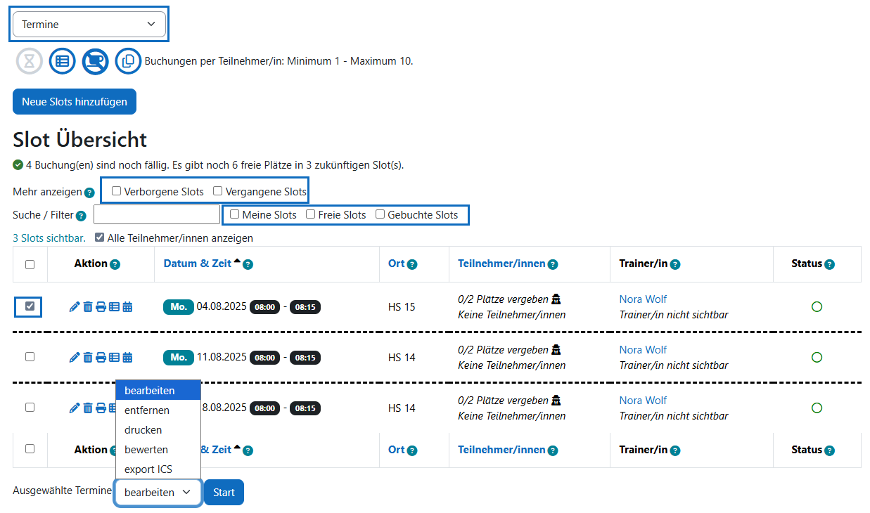Enable Vergangene Slots checkbox

click(217, 191)
